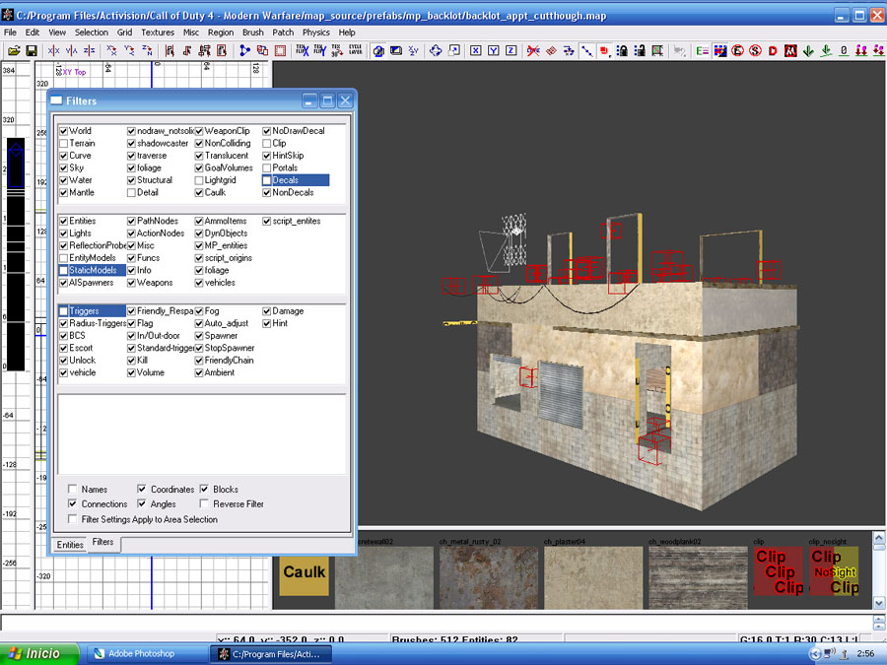The image size is (887, 665).
Task: Uncheck the Connections checkbox
Action: (x=72, y=503)
